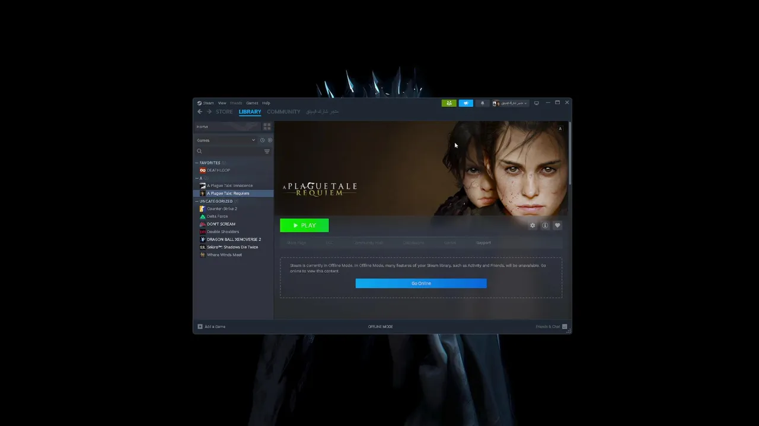Switch to Big Picture mode monitor icon
The height and width of the screenshot is (426, 759).
click(537, 103)
